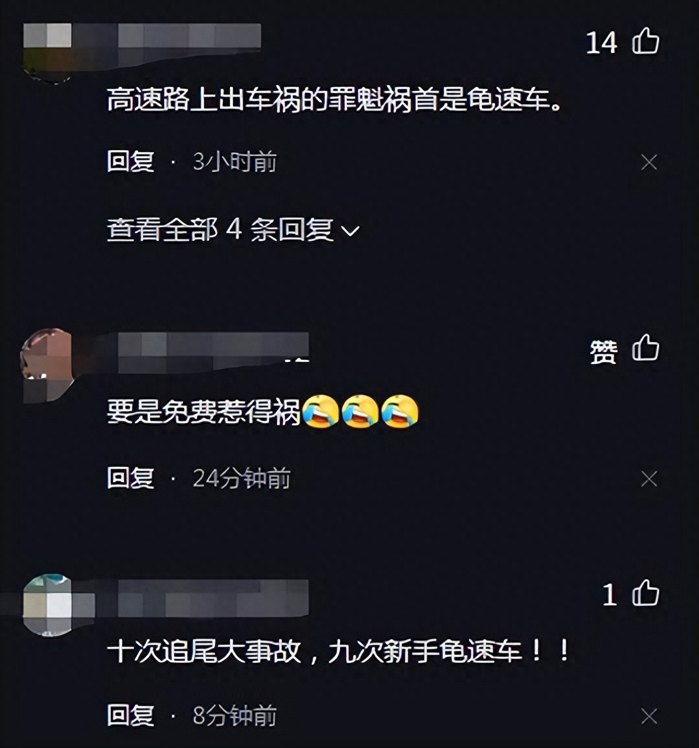This screenshot has height=748, width=699.
Task: Like the 要是免费惹得祸 comment
Action: [x=645, y=348]
